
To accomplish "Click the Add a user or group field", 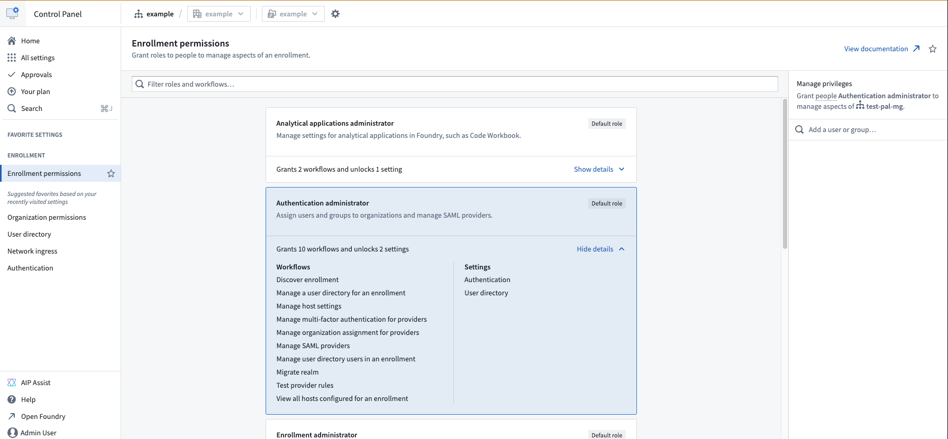I will tap(868, 129).
